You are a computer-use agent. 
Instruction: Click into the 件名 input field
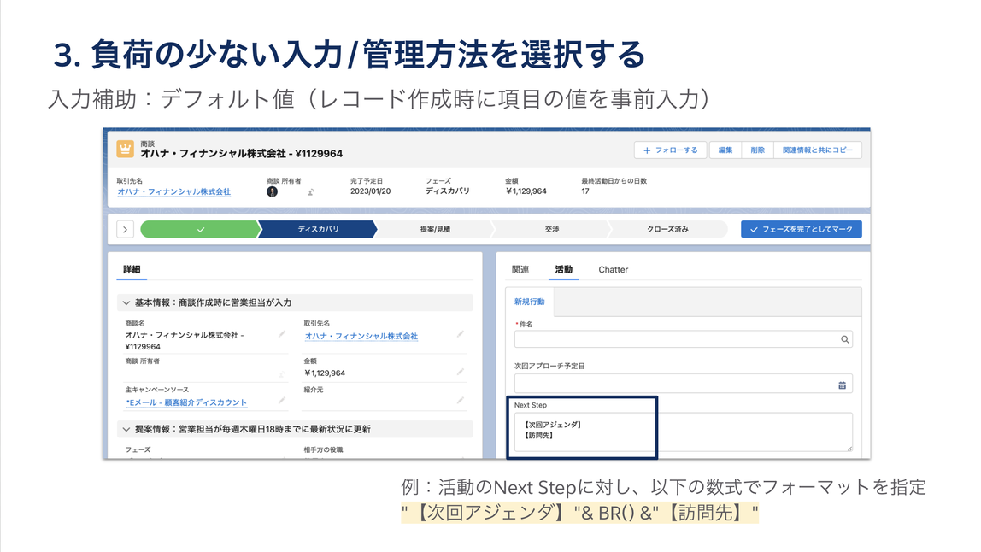pos(684,339)
